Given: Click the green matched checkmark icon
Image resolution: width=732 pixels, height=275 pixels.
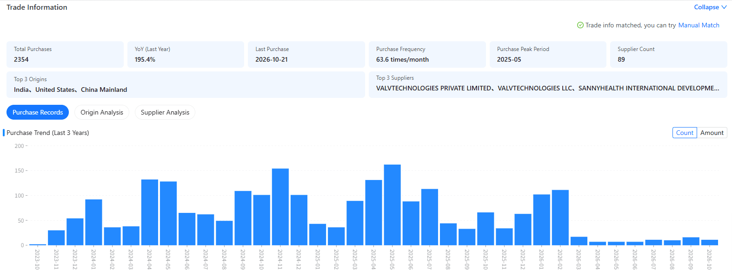Looking at the screenshot, I should [580, 25].
